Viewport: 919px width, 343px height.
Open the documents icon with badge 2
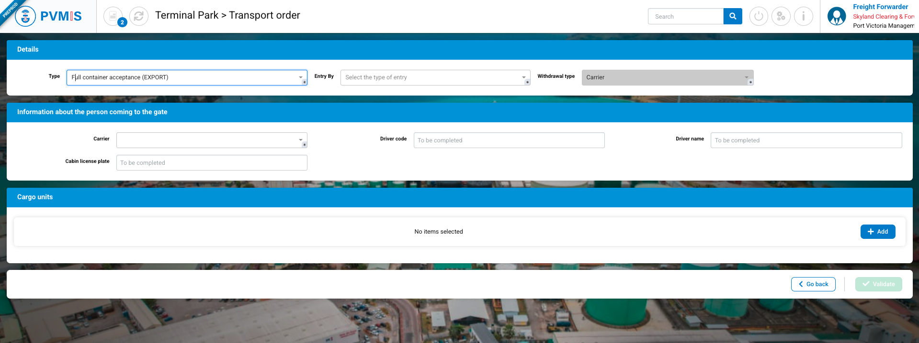click(113, 16)
